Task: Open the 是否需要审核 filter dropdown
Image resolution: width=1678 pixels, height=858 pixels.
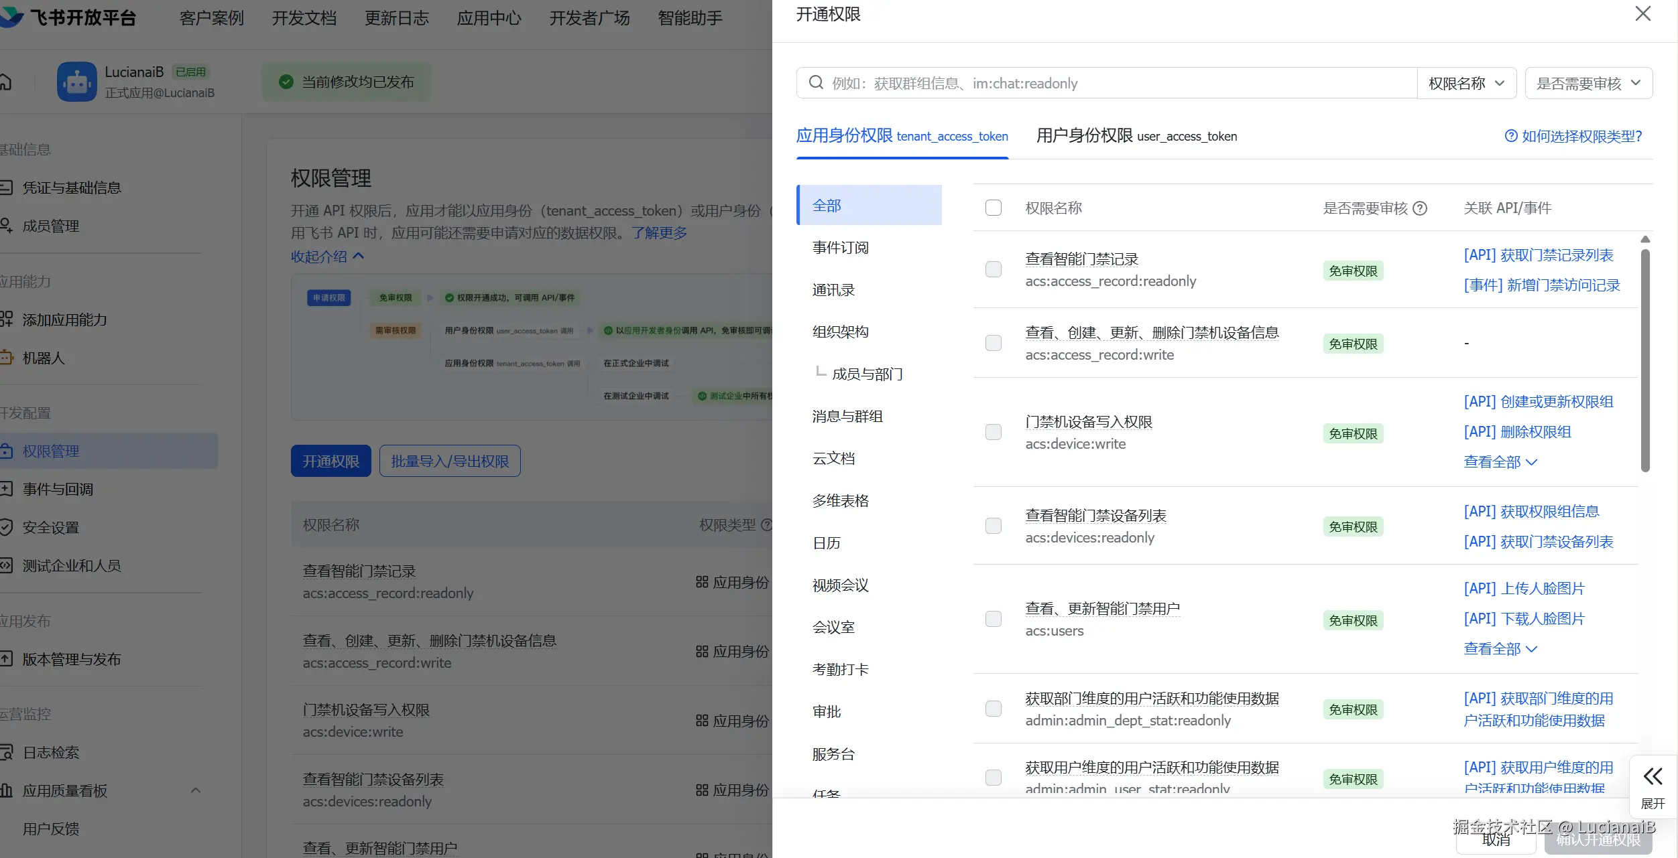Action: (x=1587, y=83)
